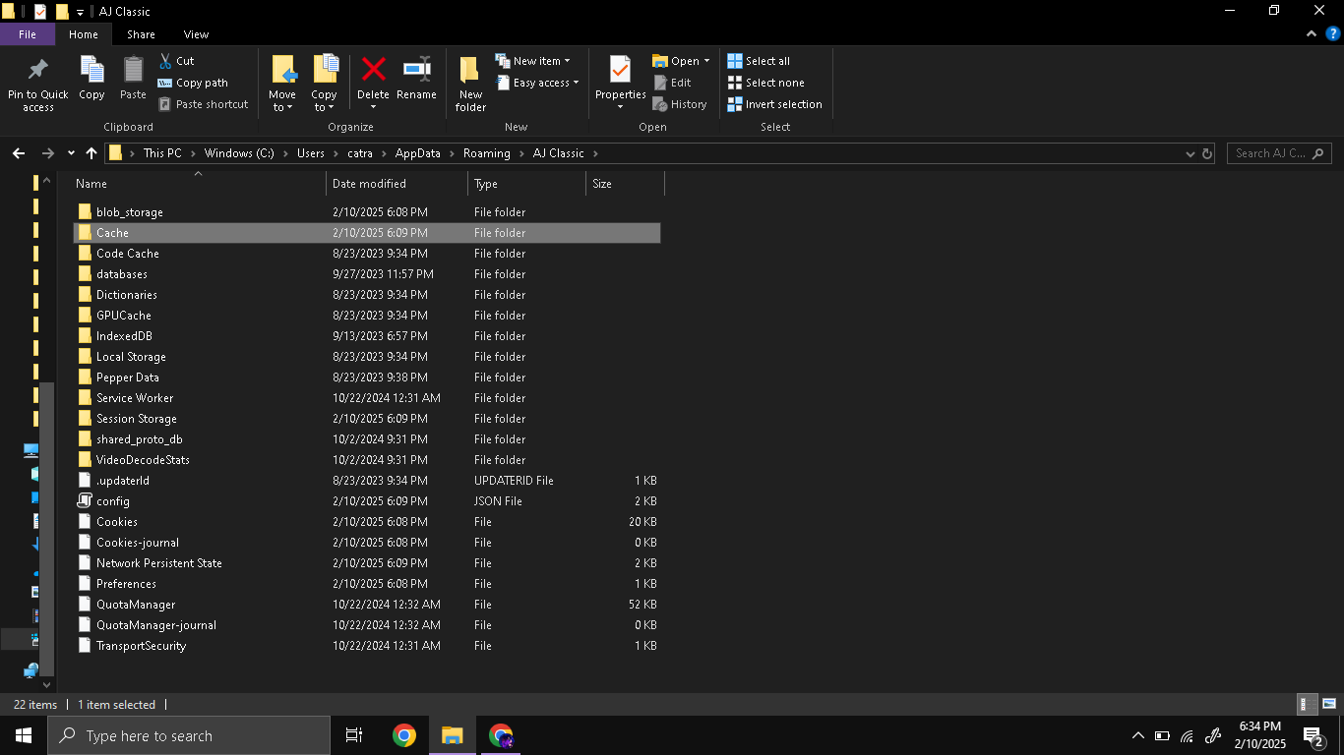
Task: Go back with the left arrow
Action: point(19,153)
